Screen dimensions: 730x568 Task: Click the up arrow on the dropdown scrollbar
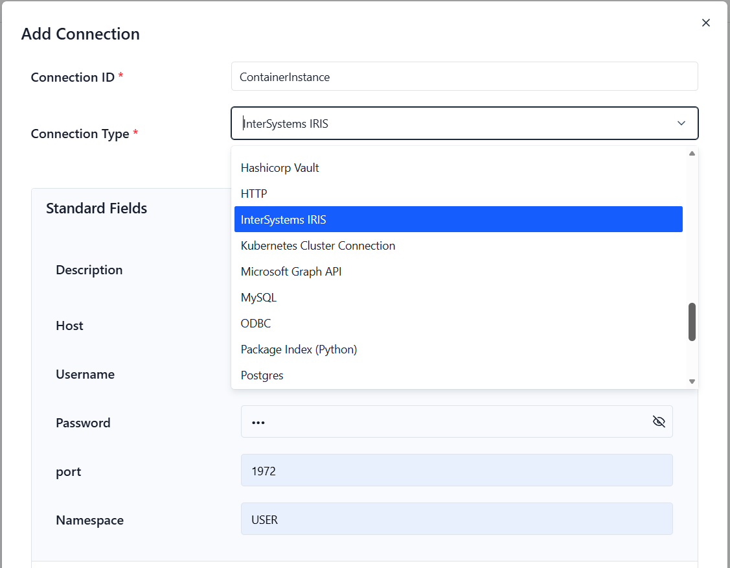point(692,152)
